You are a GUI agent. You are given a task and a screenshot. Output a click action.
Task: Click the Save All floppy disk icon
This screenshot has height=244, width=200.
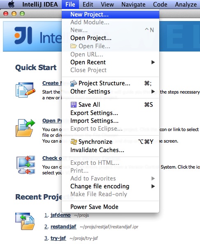click(x=74, y=105)
